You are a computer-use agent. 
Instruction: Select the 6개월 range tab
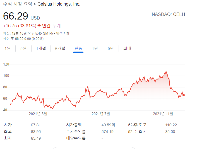pos(60,49)
